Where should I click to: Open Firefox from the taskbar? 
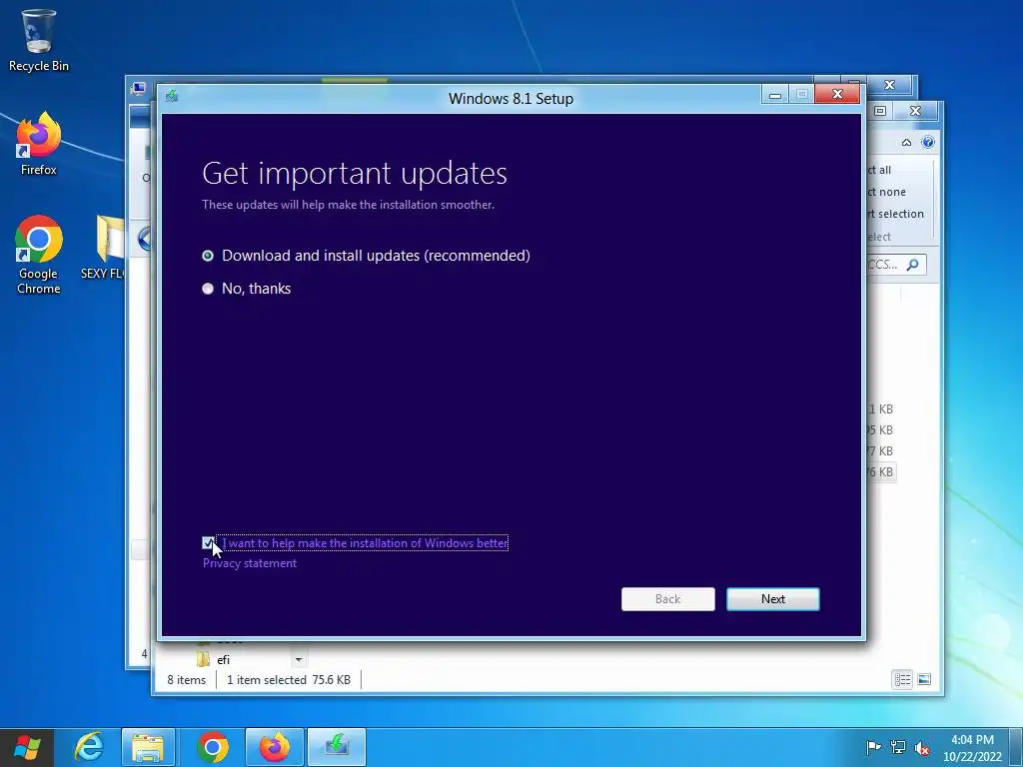coord(274,747)
